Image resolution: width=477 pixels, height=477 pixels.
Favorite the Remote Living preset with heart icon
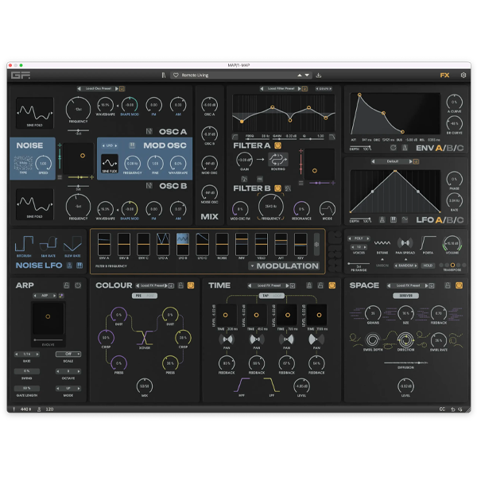pyautogui.click(x=175, y=76)
